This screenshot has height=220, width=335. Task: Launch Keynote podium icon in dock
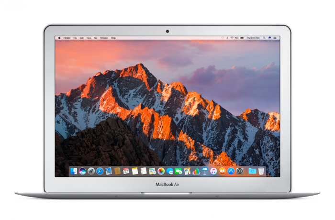point(205,171)
